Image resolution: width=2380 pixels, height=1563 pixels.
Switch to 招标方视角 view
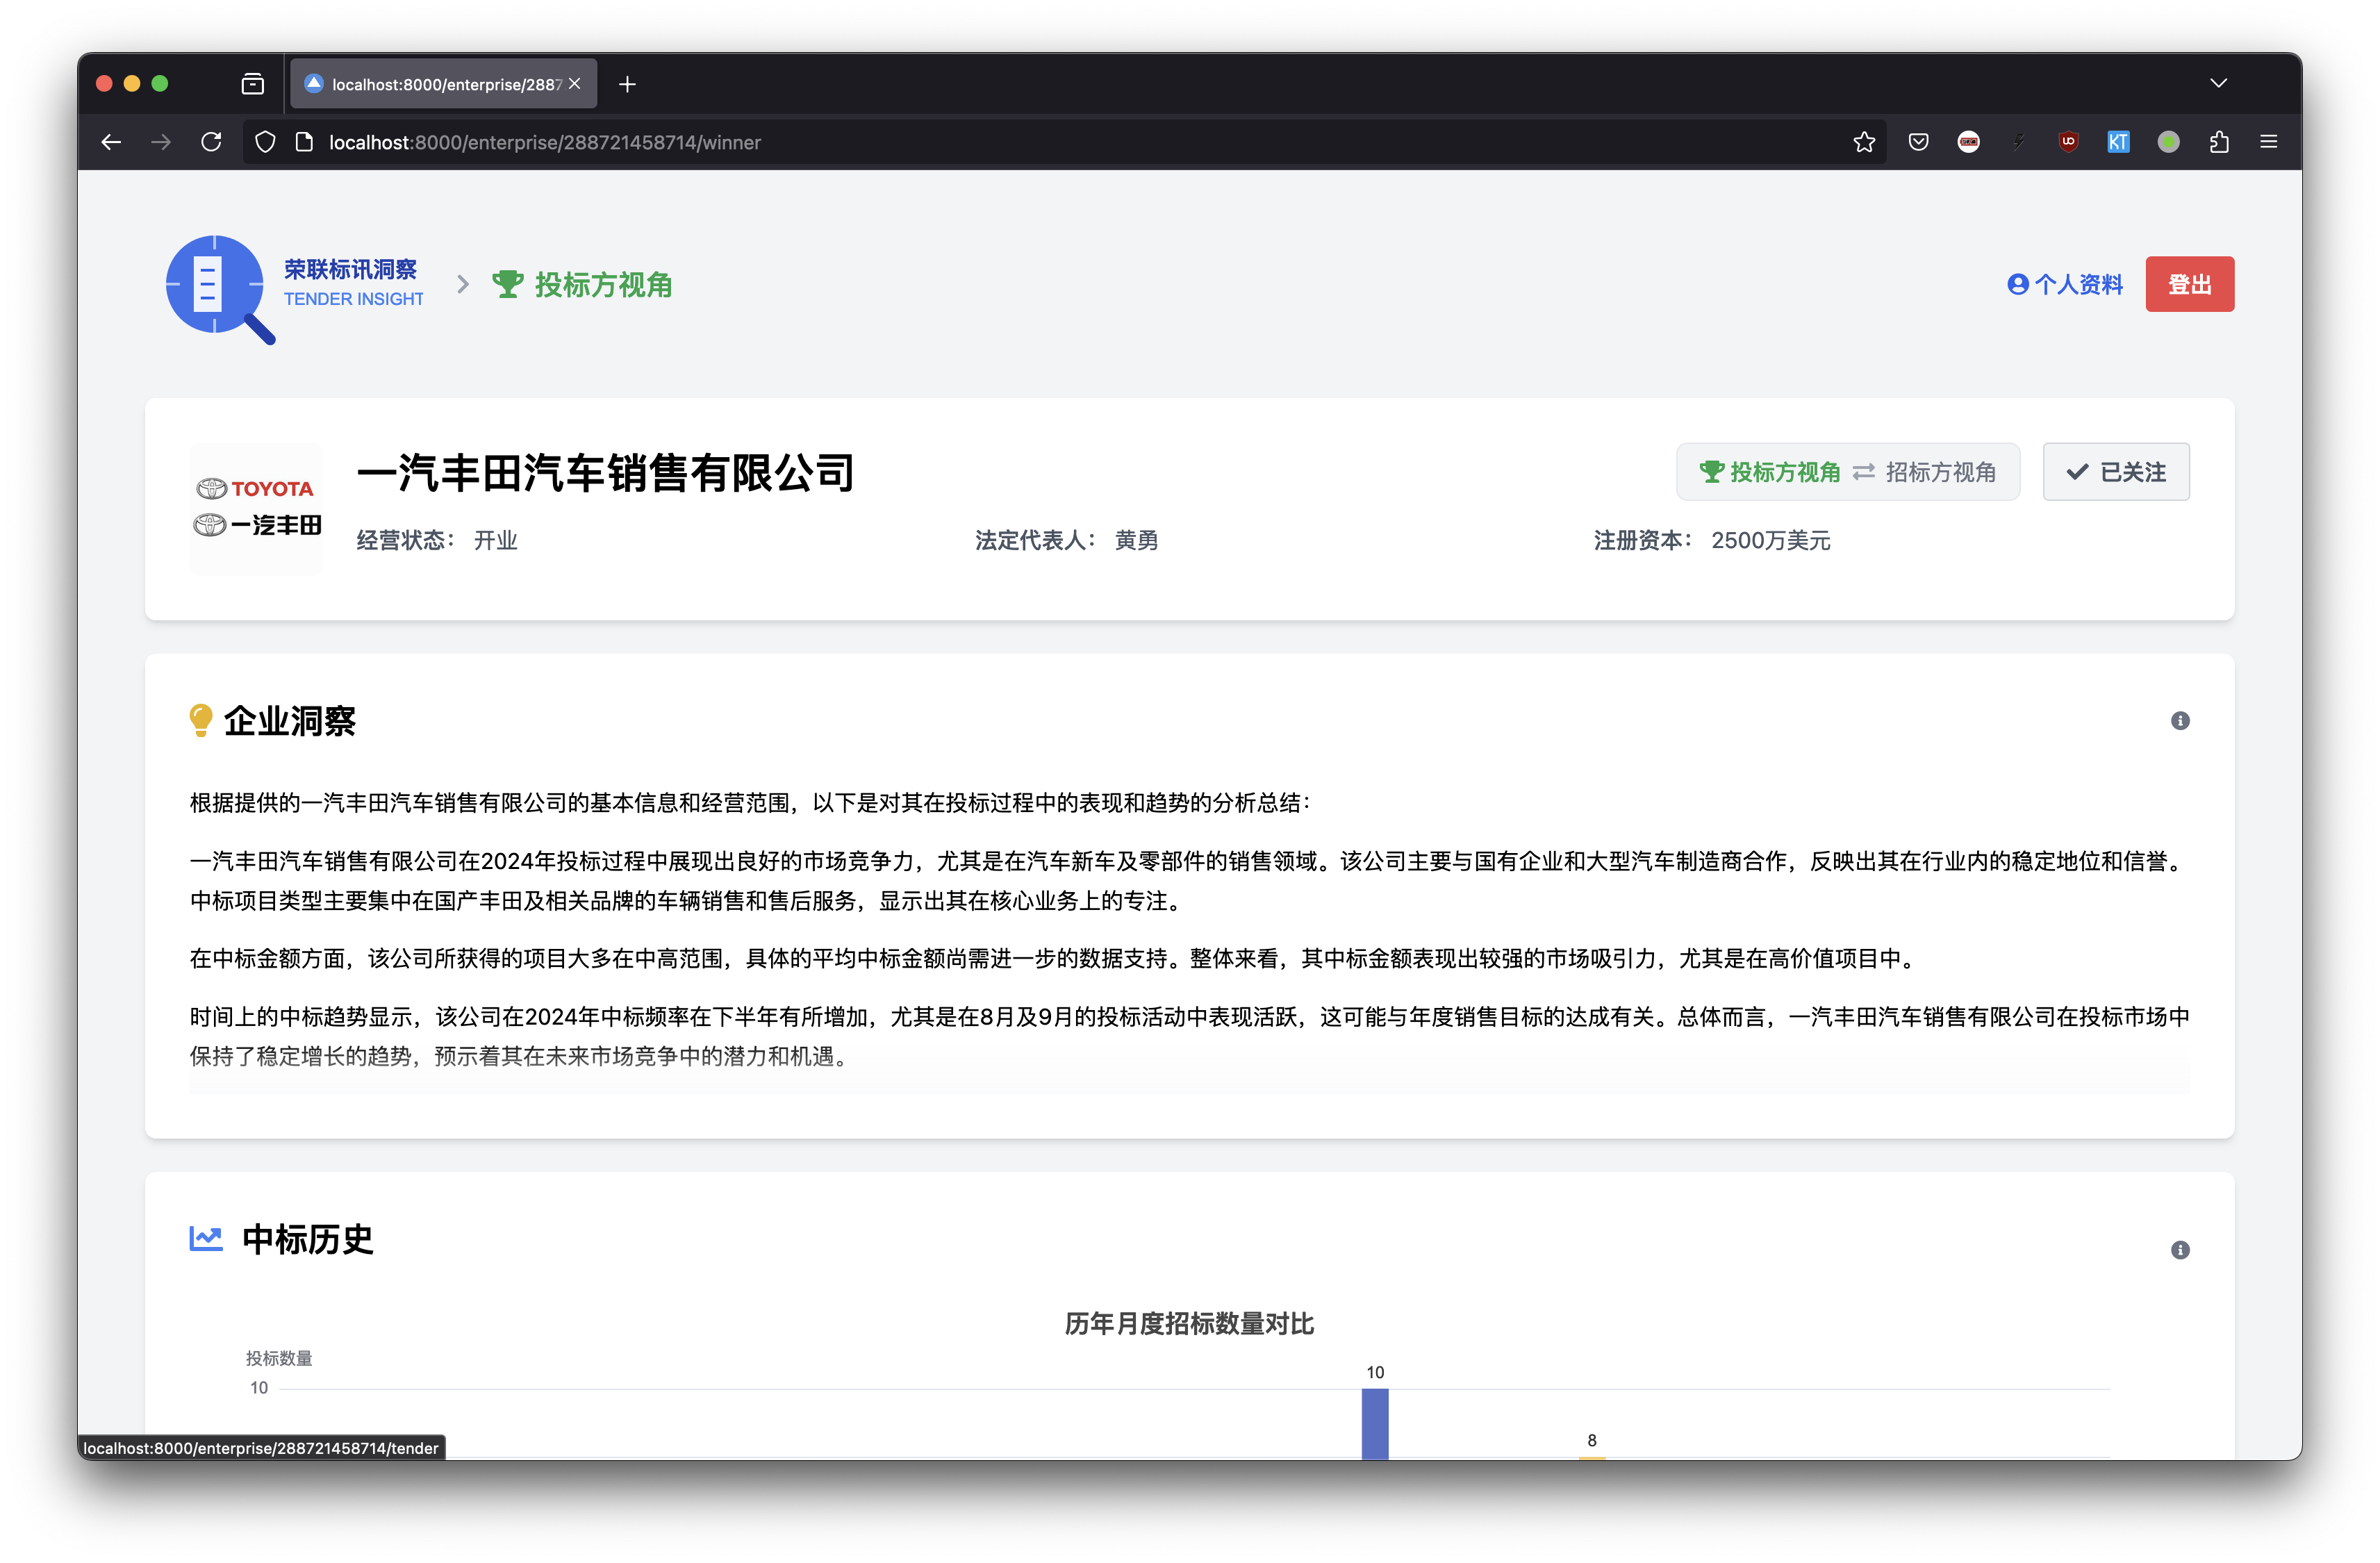pos(1940,472)
